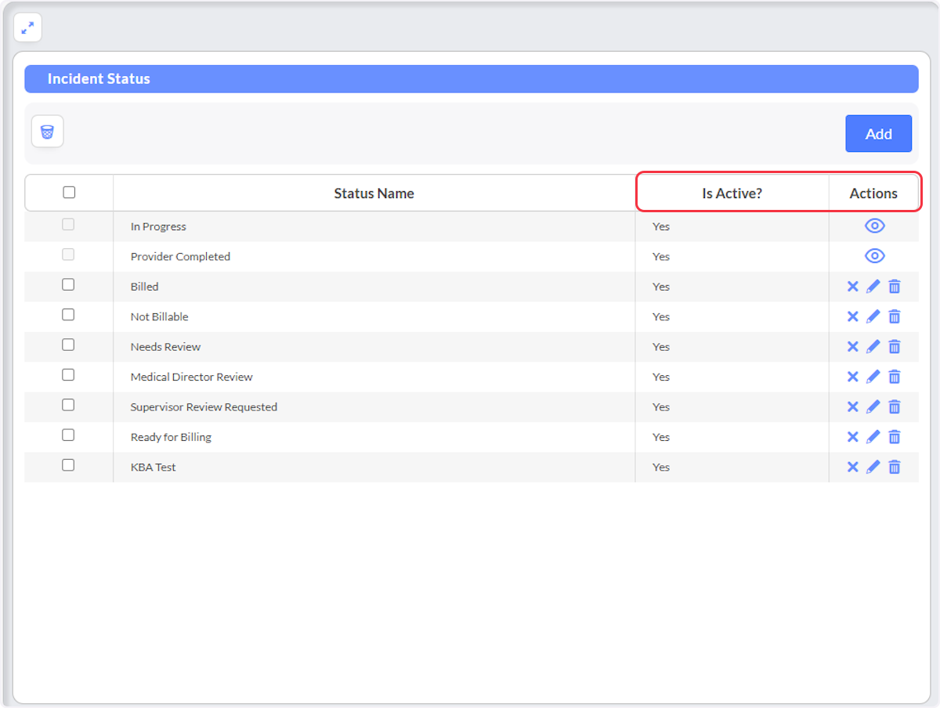Viewport: 940px width, 708px height.
Task: Click the X icon in KBA Test row
Action: coord(853,467)
